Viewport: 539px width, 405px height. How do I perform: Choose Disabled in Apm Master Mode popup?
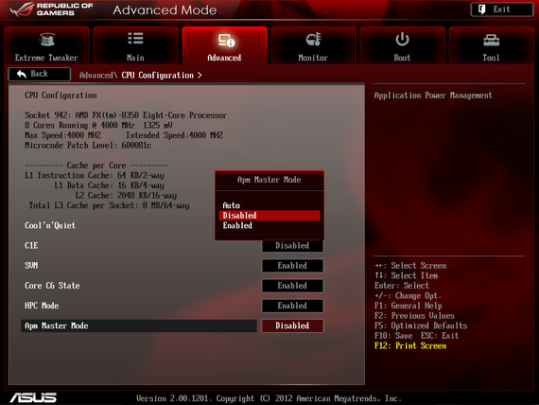tap(269, 216)
